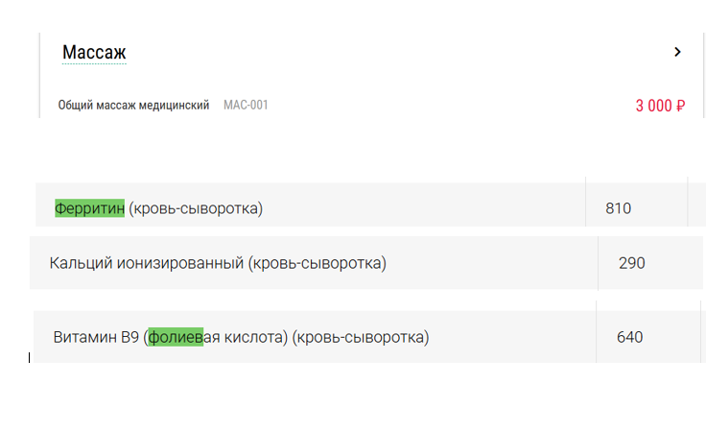Viewport: 706px width, 433px height.
Task: Click the highlighted фолиев text
Action: coord(176,337)
